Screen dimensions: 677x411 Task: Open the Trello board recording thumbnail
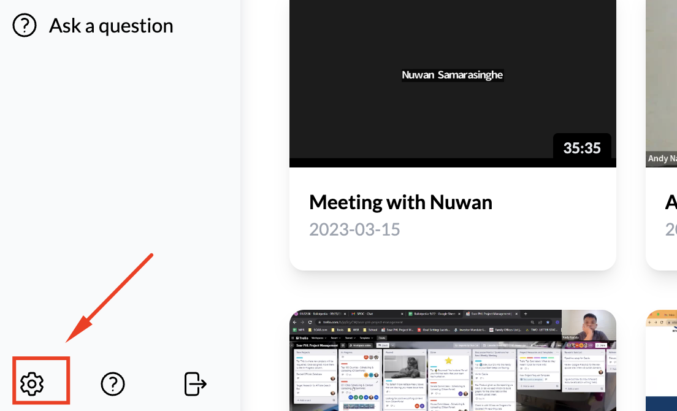pos(453,361)
